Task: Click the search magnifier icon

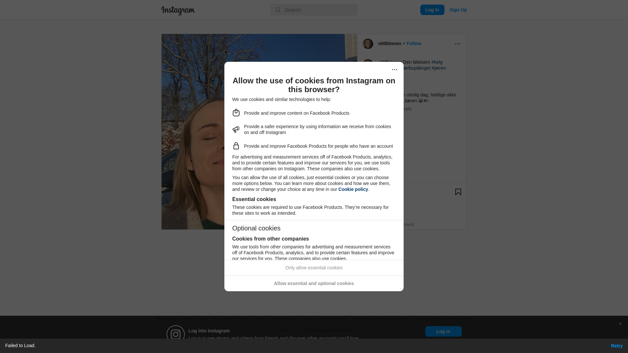Action: [278, 10]
